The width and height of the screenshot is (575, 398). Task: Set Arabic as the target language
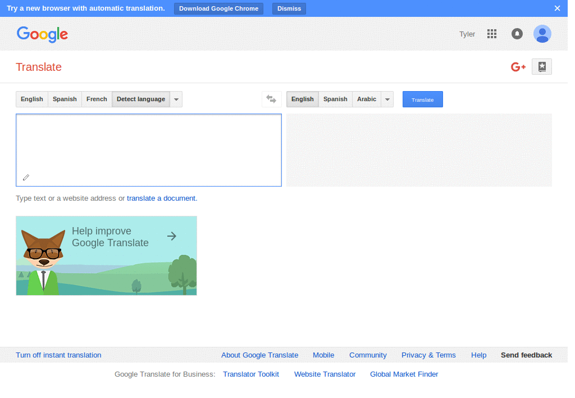click(366, 99)
